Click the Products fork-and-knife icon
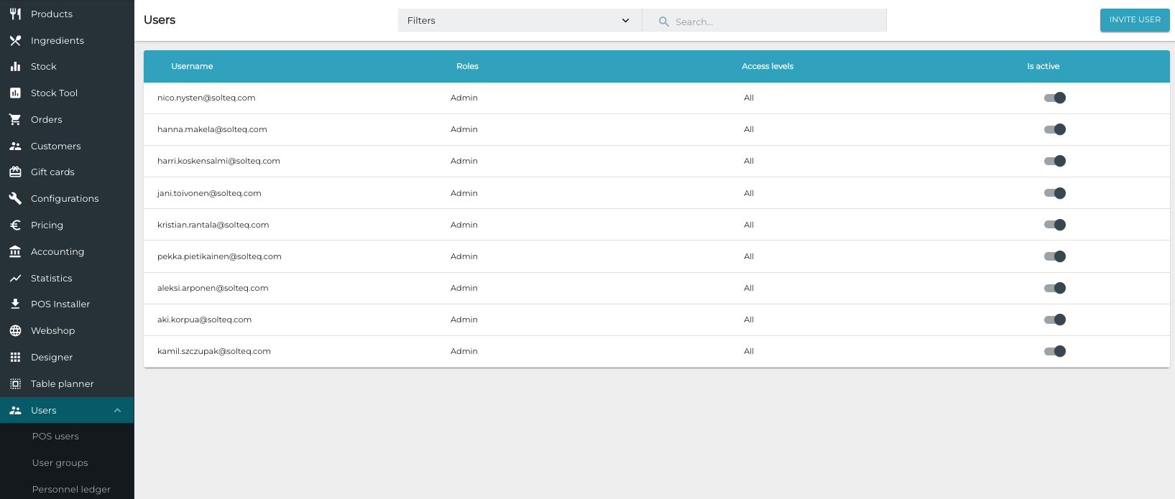Image resolution: width=1175 pixels, height=499 pixels. pyautogui.click(x=15, y=14)
